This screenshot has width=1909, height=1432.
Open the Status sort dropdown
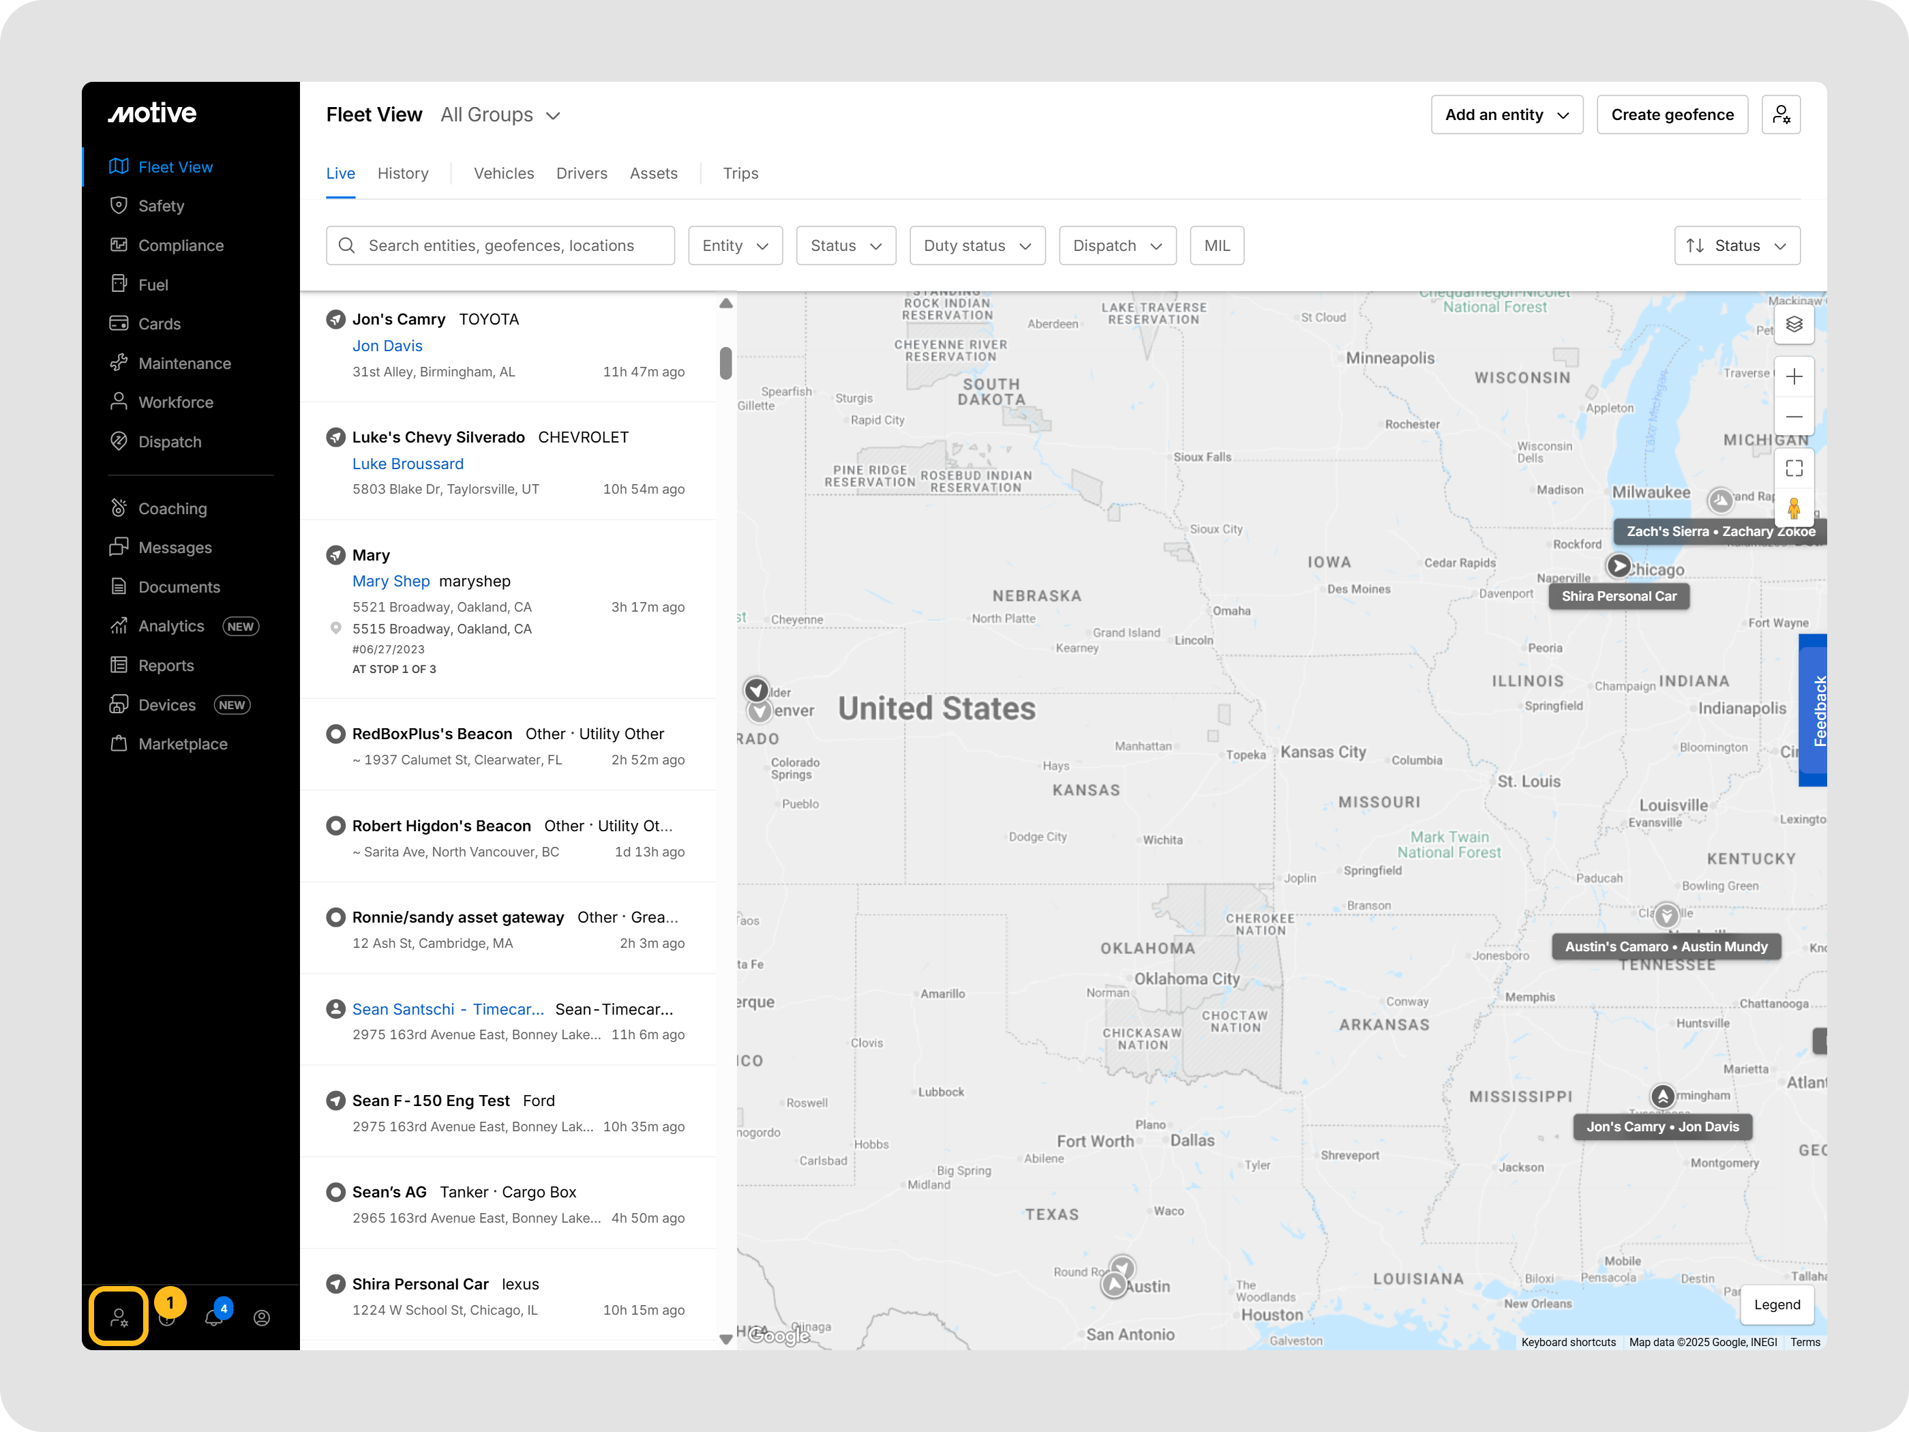[1737, 246]
